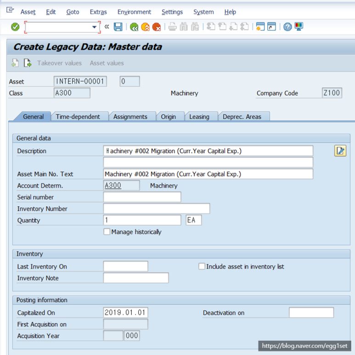This screenshot has height=355, width=355.
Task: Click the Save floppy disk icon
Action: point(118,27)
